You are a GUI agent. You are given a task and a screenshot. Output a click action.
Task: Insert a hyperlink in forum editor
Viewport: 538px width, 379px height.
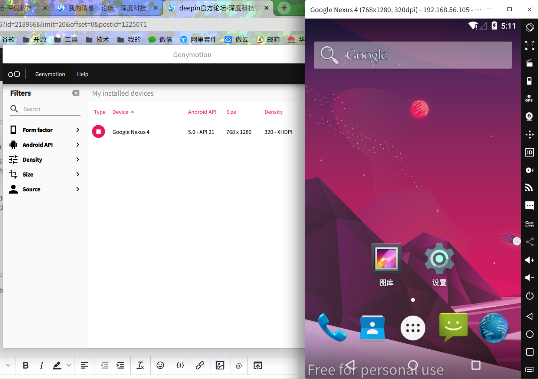coord(200,366)
